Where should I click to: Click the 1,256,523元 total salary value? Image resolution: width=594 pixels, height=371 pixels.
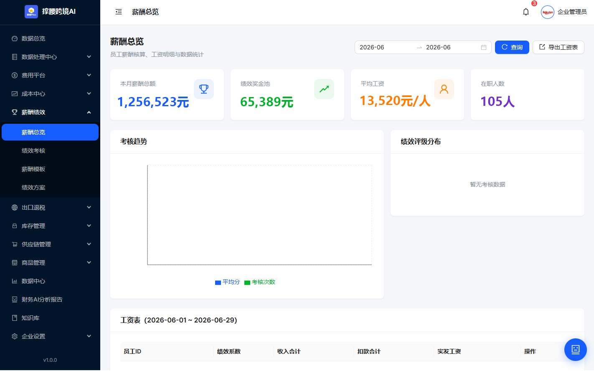pyautogui.click(x=153, y=102)
